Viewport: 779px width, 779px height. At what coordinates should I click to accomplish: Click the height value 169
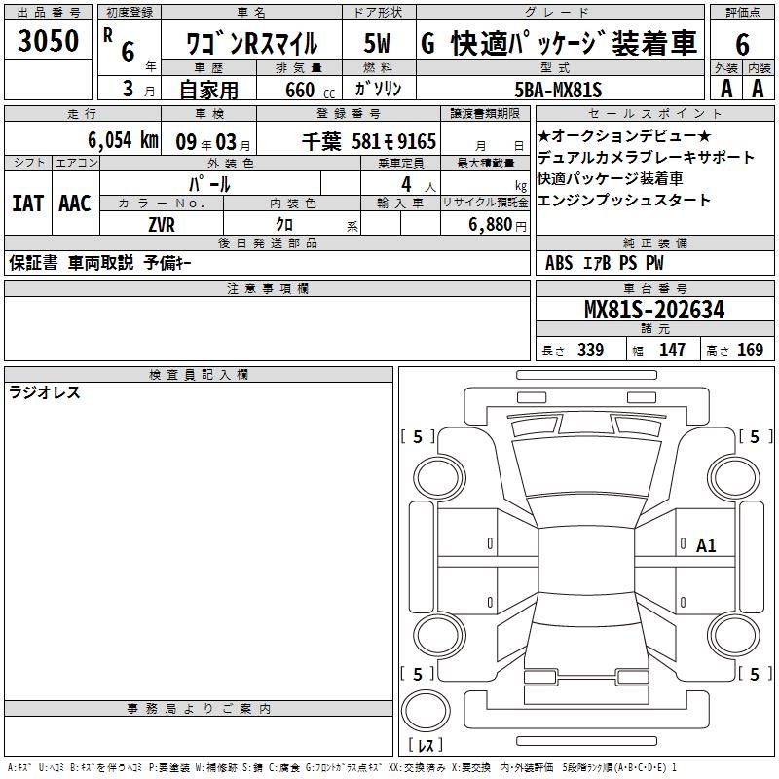click(750, 350)
